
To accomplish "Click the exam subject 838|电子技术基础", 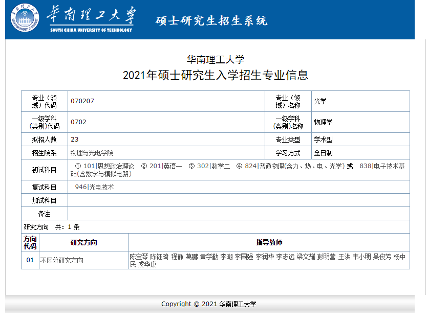I will pyautogui.click(x=238, y=170).
